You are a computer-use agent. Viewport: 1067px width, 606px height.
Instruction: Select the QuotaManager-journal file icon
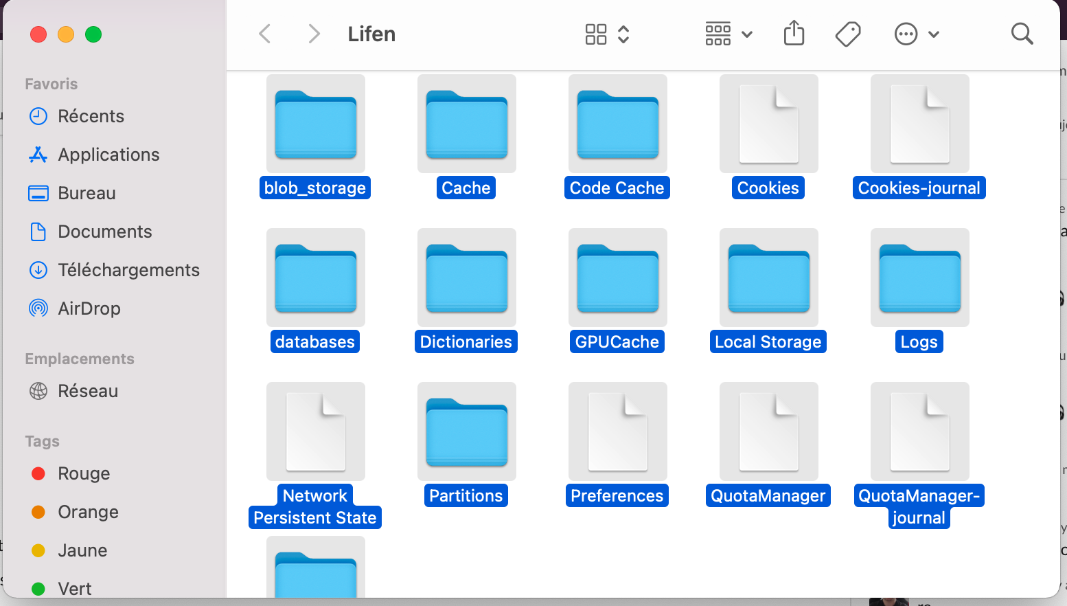[x=920, y=432]
